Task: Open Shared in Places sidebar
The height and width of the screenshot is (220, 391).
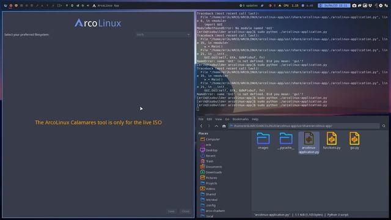Action: click(x=208, y=194)
